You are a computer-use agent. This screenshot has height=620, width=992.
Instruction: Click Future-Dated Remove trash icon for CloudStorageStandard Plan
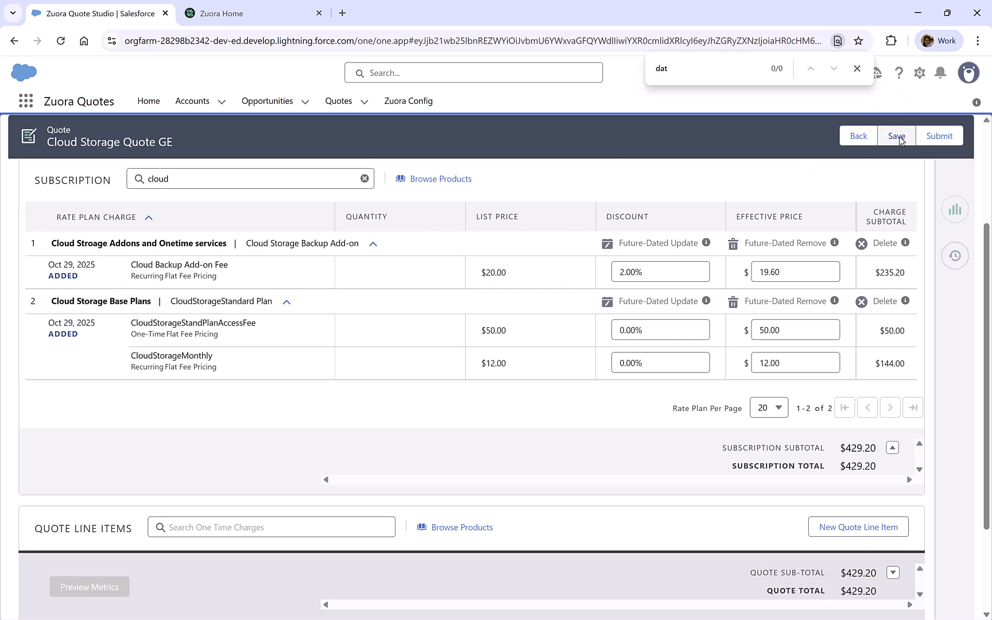733,301
